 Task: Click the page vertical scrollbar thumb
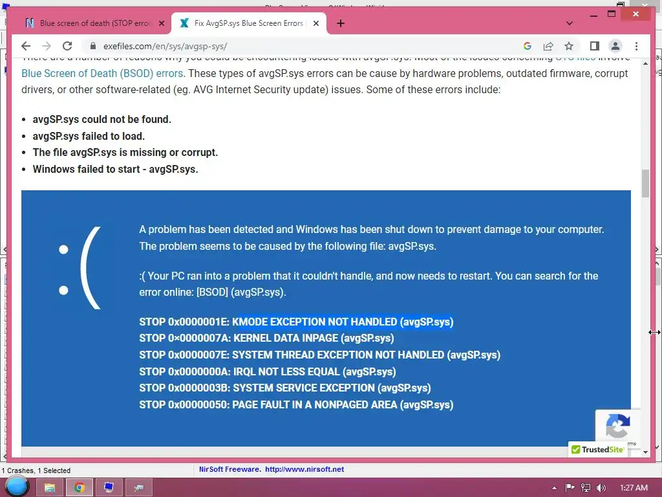[645, 183]
